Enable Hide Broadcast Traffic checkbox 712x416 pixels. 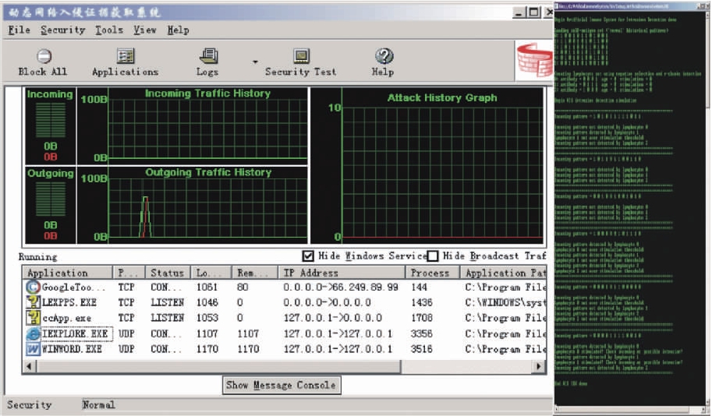(x=433, y=256)
